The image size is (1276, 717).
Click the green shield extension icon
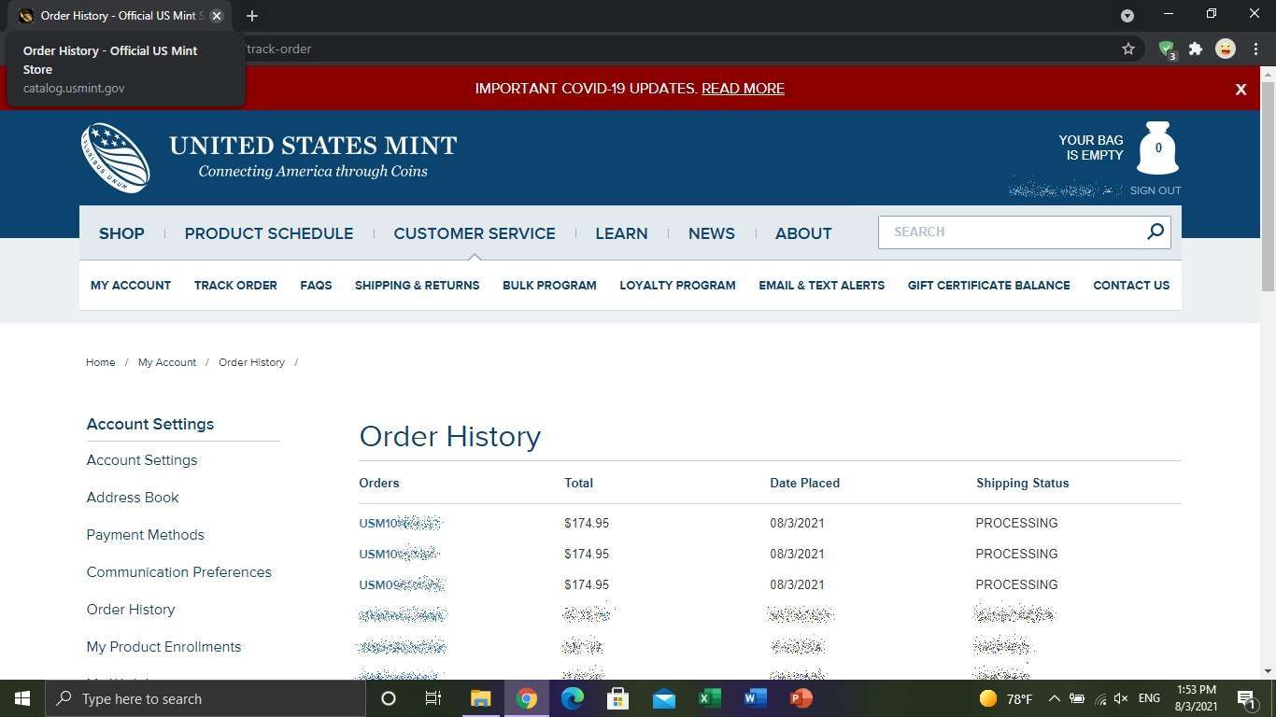[x=1167, y=49]
